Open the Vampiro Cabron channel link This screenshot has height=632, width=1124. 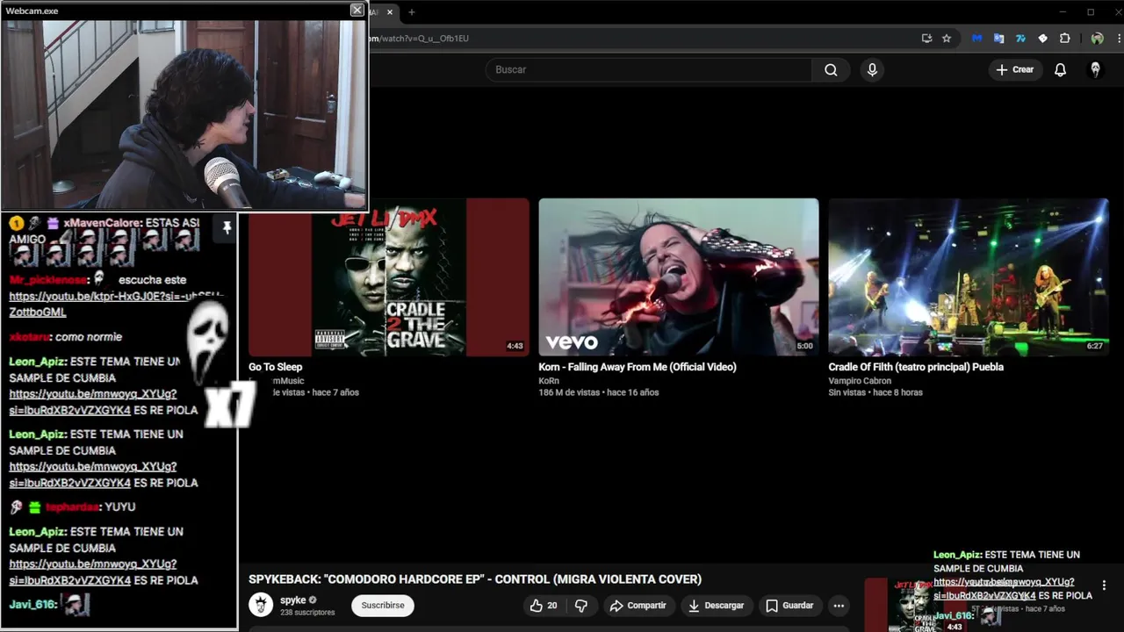(860, 381)
